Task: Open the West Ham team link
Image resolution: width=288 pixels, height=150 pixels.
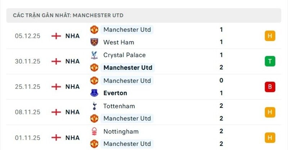Action: click(x=118, y=42)
